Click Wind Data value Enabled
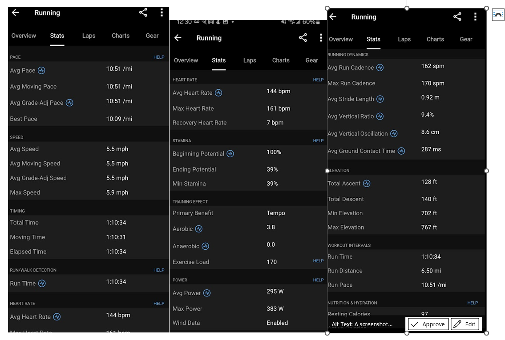The image size is (505, 340). 277,323
